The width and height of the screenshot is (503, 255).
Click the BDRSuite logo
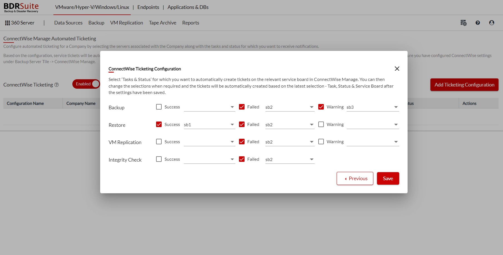click(x=21, y=8)
